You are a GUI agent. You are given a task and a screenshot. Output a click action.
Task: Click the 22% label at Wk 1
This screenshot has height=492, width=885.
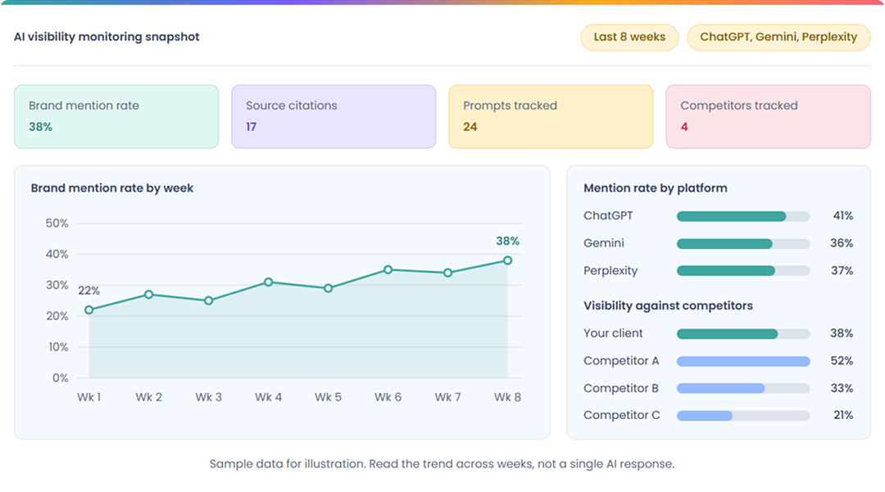click(x=88, y=291)
